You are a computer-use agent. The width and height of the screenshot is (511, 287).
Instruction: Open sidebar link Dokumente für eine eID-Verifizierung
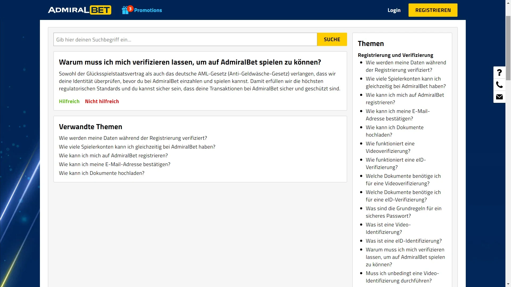coord(403,196)
